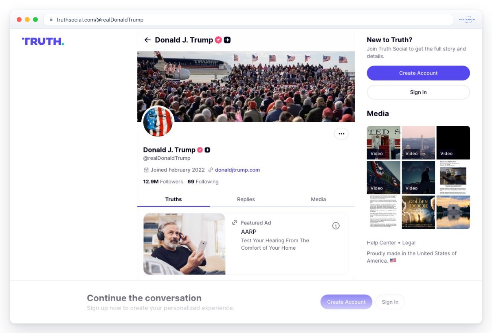Click the Test Your Hearing ad text
The width and height of the screenshot is (492, 333).
pos(275,244)
